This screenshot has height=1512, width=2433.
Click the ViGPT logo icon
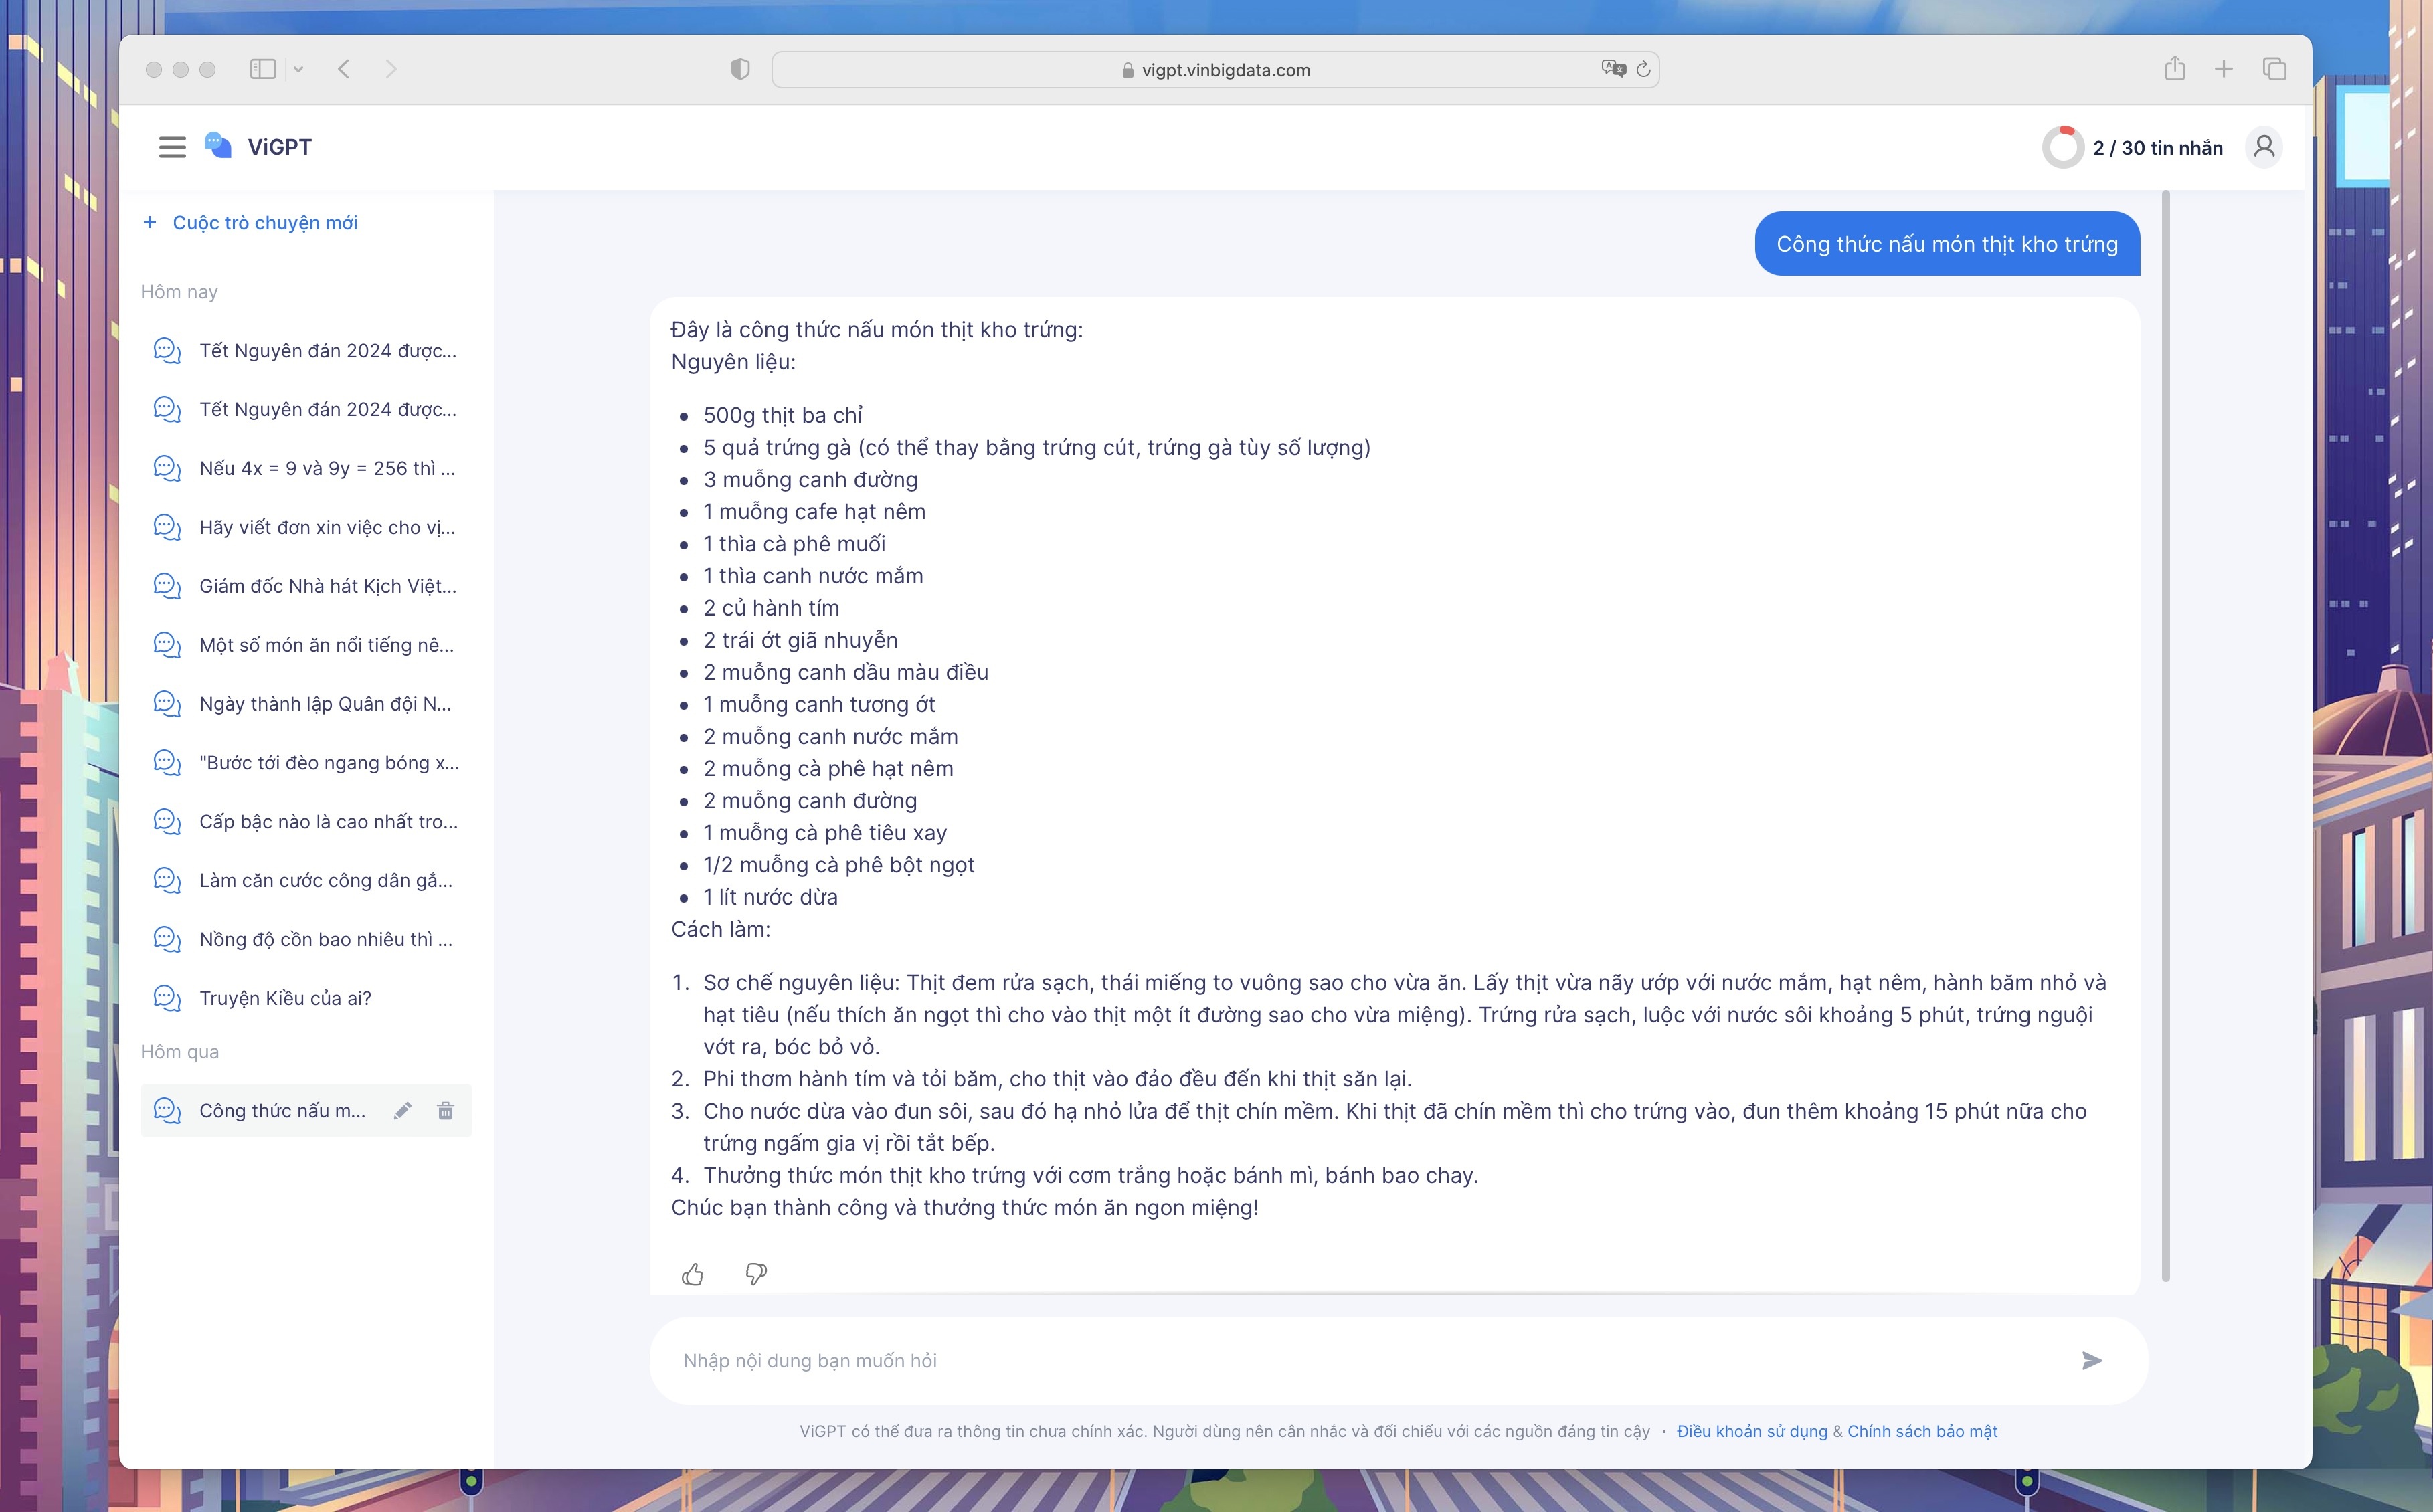click(x=219, y=146)
